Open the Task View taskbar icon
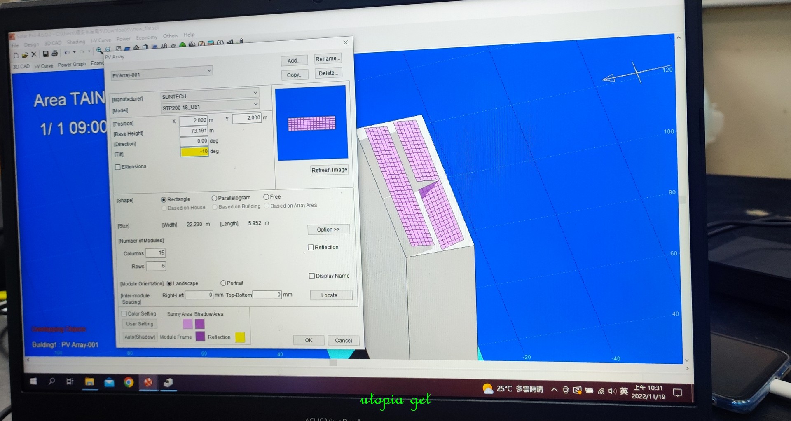 (70, 381)
